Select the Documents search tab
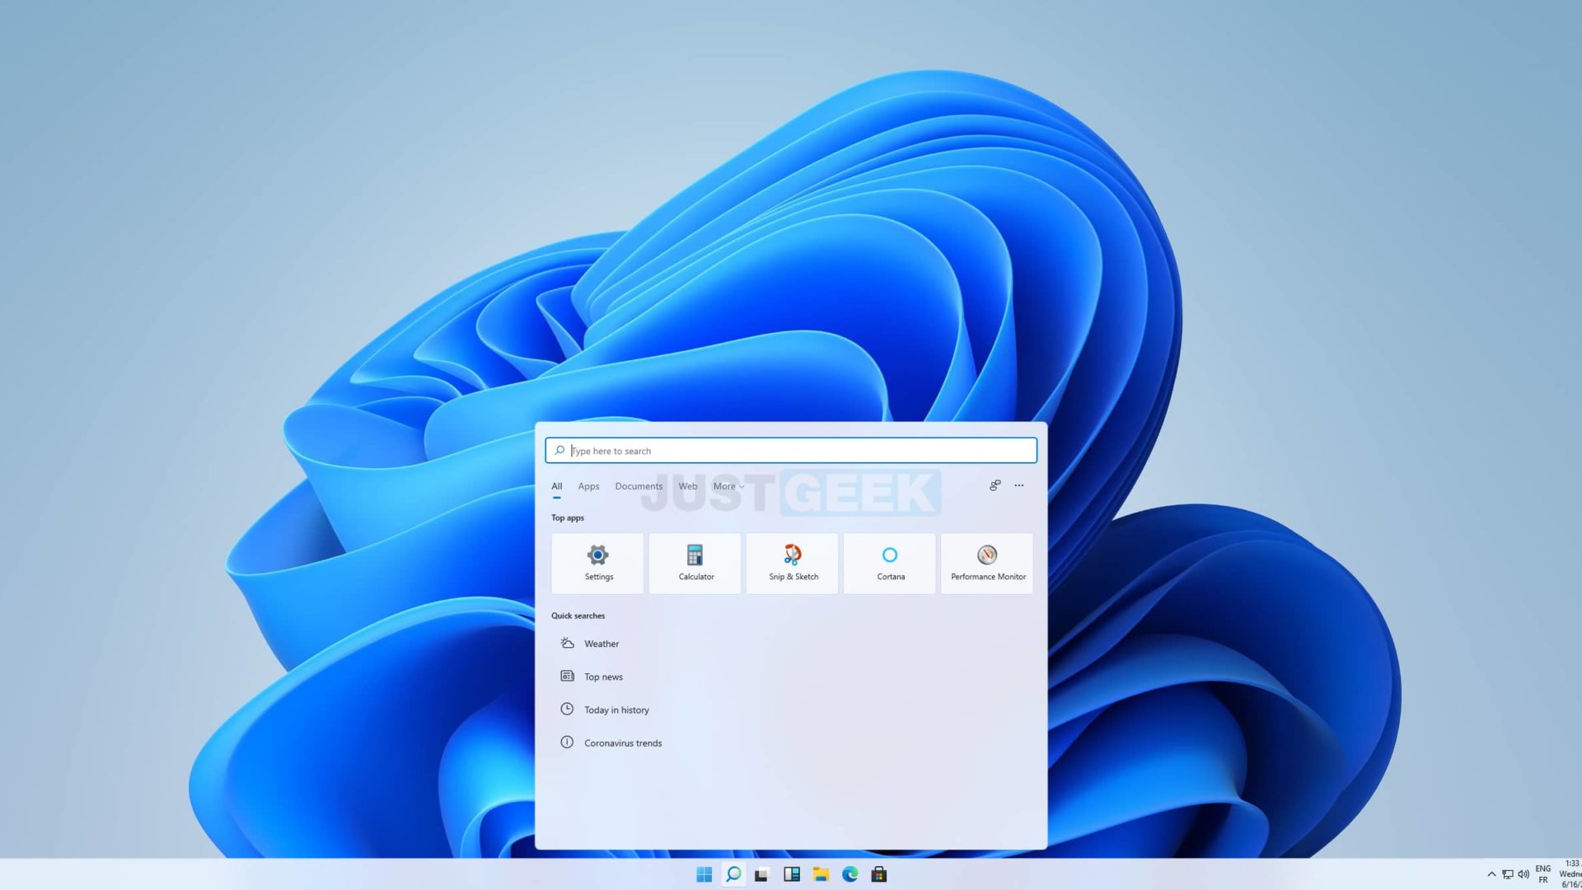Screen dimensions: 1582x890 point(638,485)
